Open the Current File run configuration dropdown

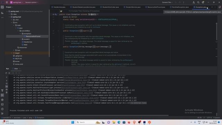[x=167, y=2]
